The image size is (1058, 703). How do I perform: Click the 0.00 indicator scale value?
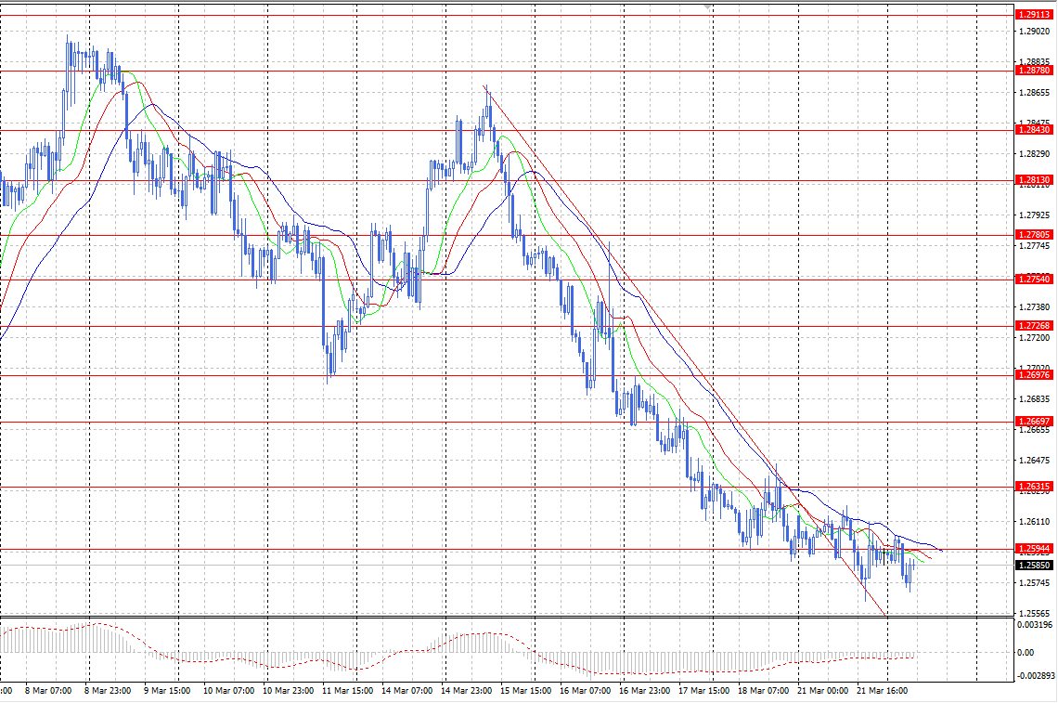1025,652
